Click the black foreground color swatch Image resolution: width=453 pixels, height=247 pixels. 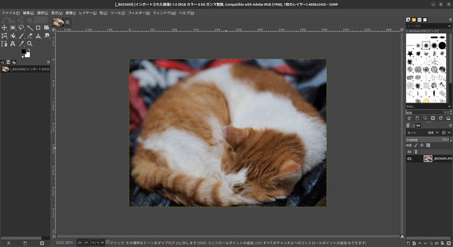click(23, 51)
